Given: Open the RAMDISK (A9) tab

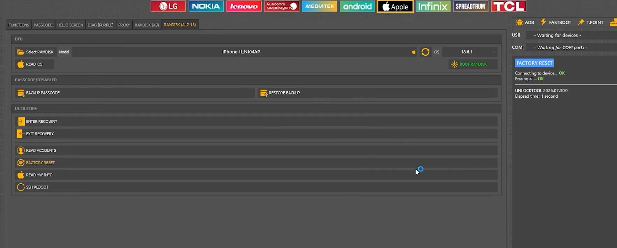Looking at the screenshot, I should point(147,25).
